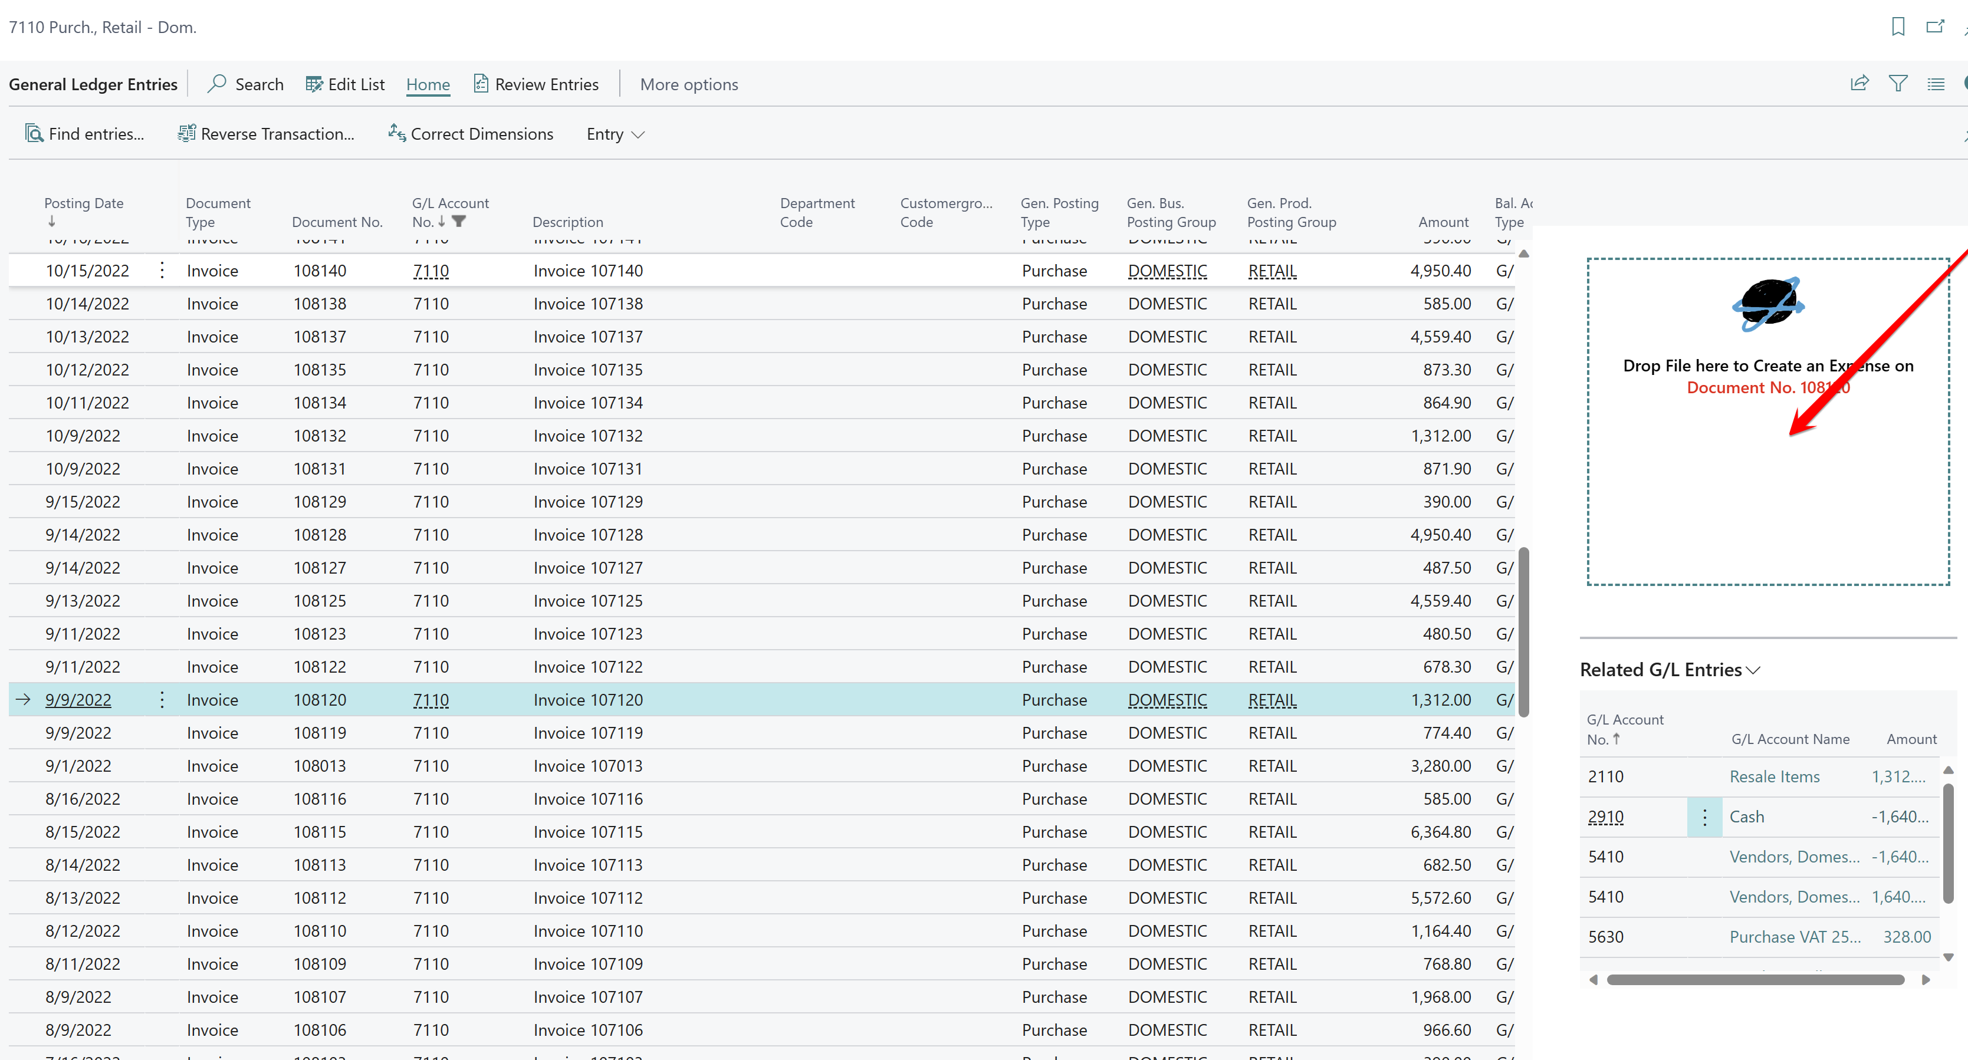
Task: Click the Correct Dimensions icon
Action: click(x=396, y=134)
